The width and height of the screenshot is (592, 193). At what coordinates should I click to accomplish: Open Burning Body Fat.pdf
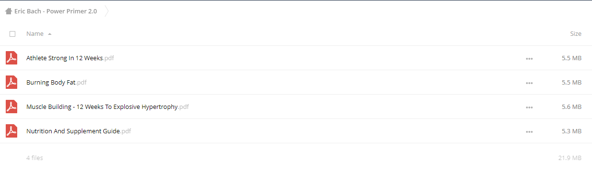coord(56,83)
